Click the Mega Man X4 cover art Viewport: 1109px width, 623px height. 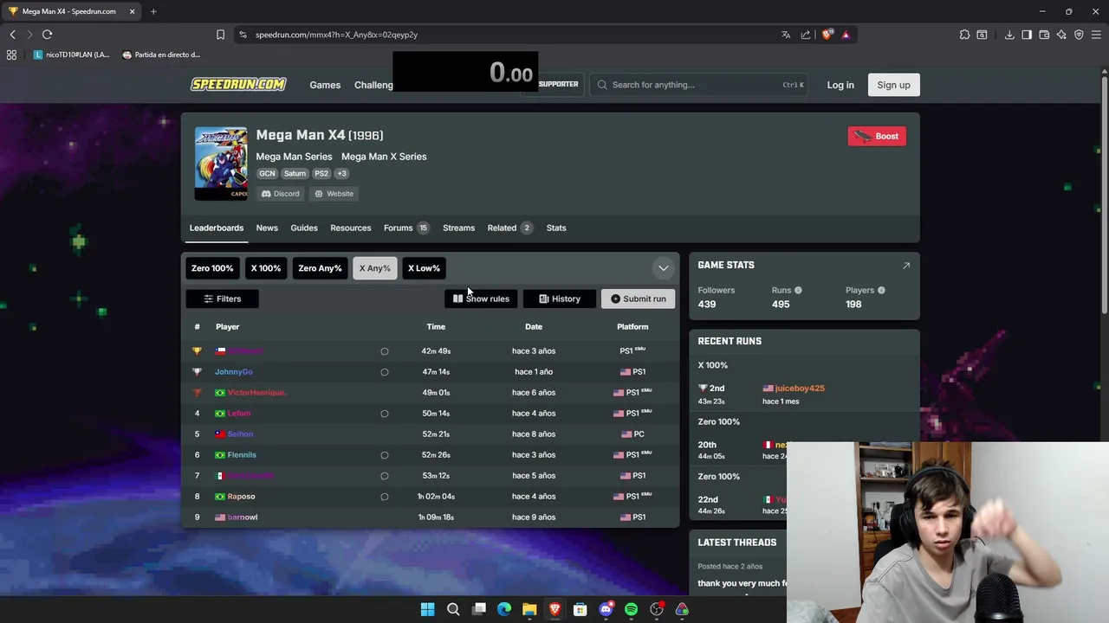[221, 164]
